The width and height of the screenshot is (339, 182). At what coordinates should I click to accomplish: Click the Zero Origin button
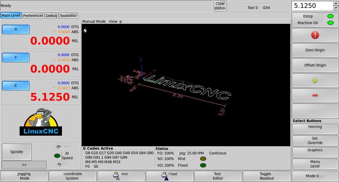(x=315, y=50)
